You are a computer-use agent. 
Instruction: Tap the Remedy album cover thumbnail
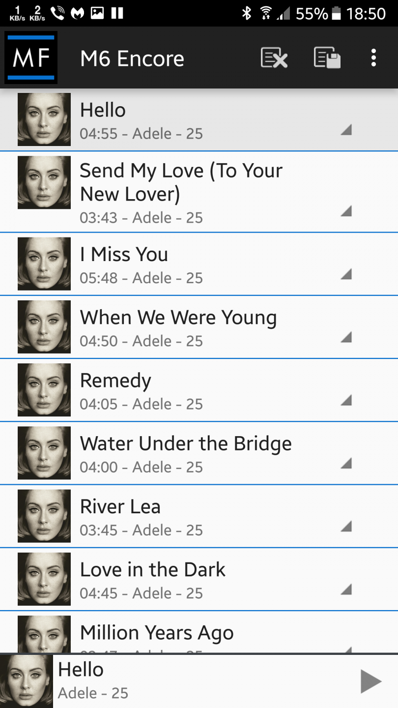click(44, 390)
